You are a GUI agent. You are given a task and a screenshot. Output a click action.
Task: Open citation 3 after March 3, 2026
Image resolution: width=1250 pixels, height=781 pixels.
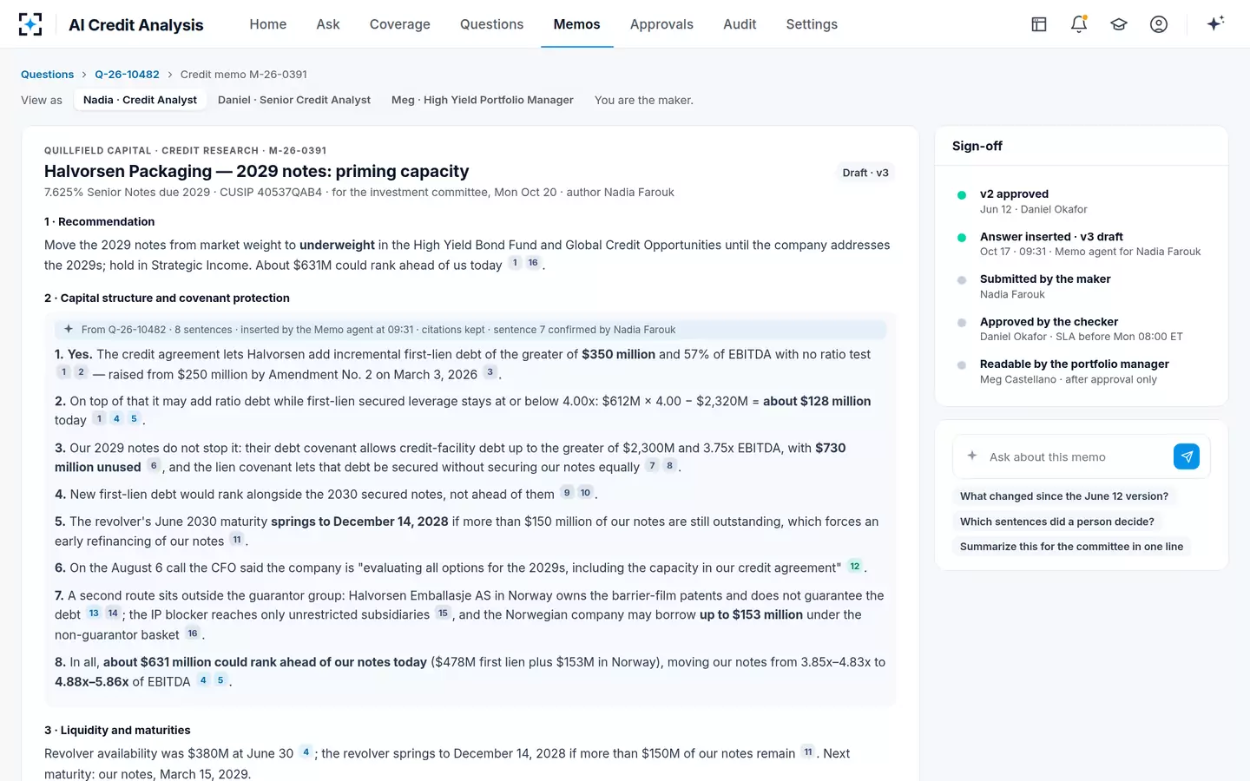[x=490, y=373]
